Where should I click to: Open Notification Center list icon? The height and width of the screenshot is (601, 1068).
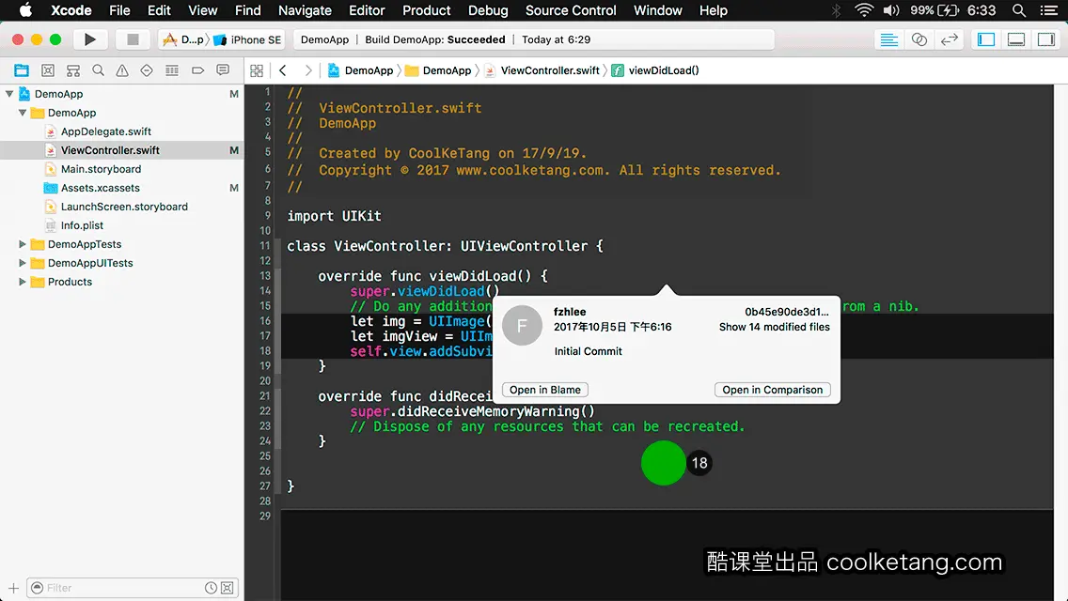coord(1049,10)
